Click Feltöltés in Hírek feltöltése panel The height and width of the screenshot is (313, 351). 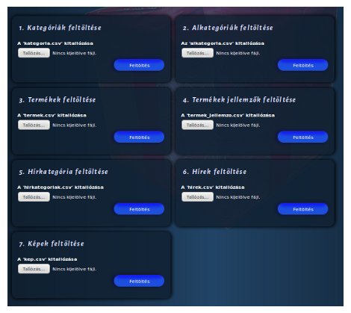pyautogui.click(x=303, y=209)
